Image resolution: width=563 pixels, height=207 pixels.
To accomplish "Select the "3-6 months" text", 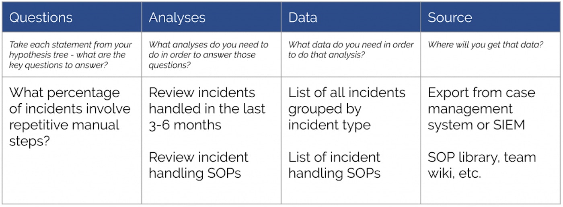I will click(185, 125).
